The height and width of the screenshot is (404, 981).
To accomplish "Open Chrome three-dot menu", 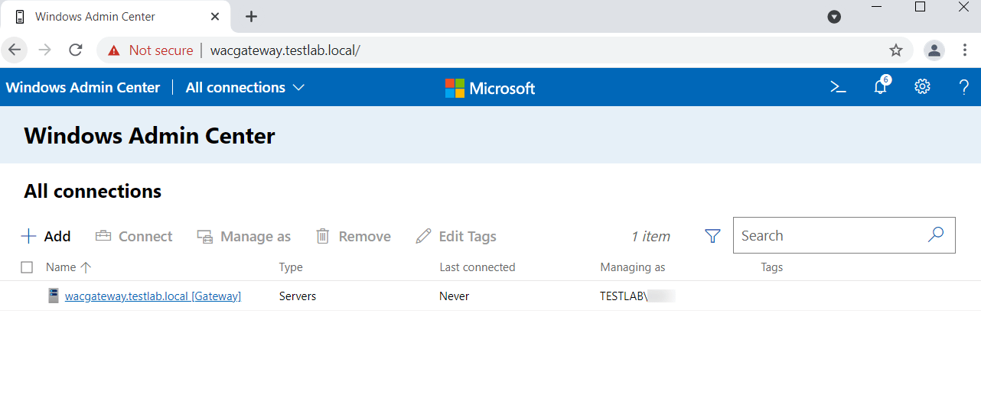I will coord(965,50).
